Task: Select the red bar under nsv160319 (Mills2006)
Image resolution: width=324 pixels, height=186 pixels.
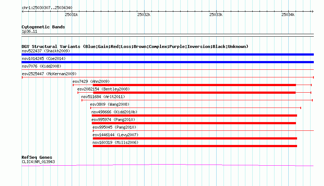Action: click(x=195, y=146)
